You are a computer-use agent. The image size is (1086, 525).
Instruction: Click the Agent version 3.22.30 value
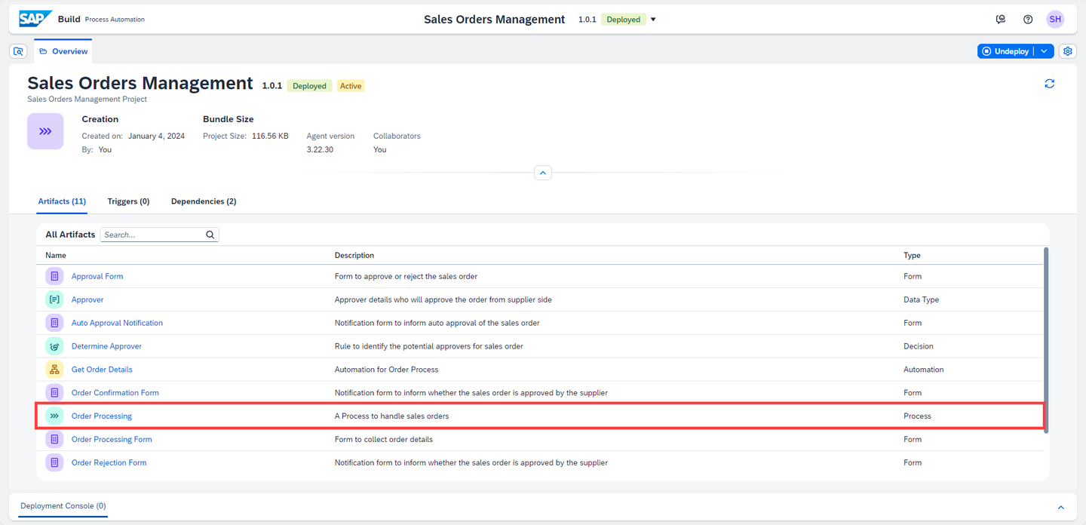320,150
